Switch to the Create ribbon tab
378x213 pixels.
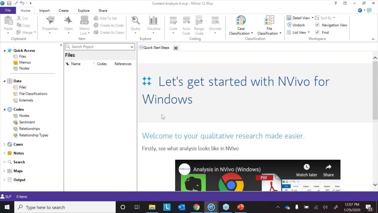point(63,11)
